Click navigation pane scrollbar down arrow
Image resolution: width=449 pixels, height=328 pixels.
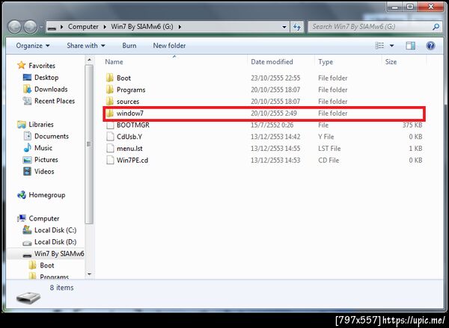coord(89,274)
